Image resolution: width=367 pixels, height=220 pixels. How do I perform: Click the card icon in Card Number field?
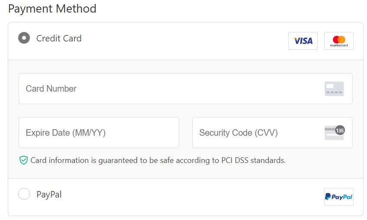click(x=334, y=89)
